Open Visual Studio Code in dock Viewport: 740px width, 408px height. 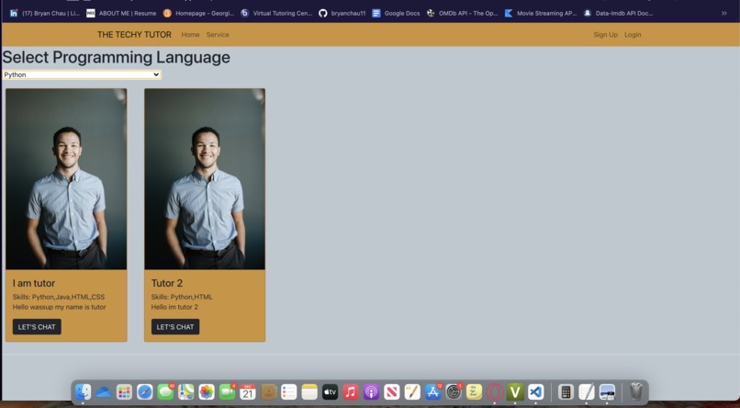pyautogui.click(x=535, y=392)
